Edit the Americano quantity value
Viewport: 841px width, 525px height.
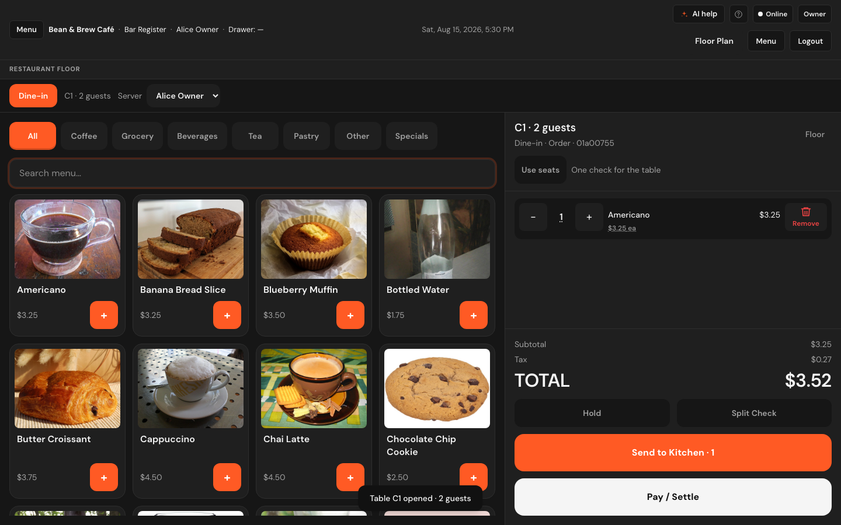pos(561,217)
